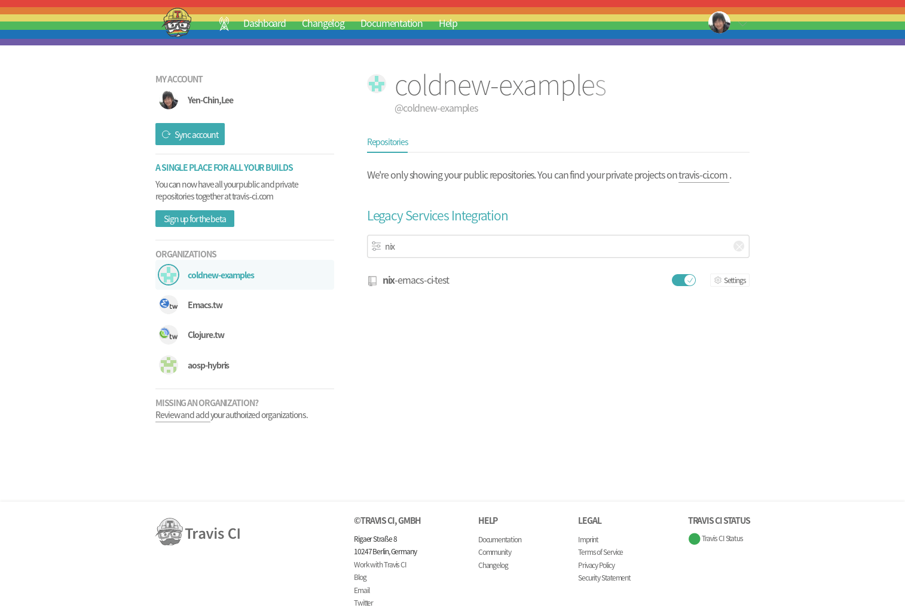
Task: Follow the travis-ci.com link in notice
Action: coord(703,175)
